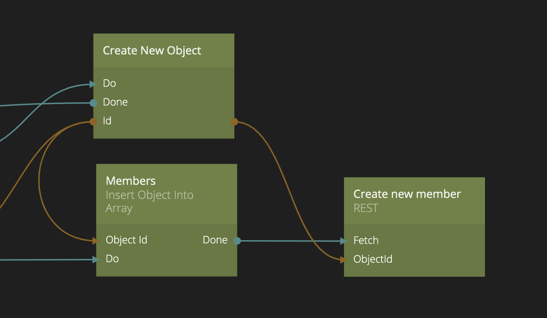The width and height of the screenshot is (547, 318).
Task: Click the ObjectId label in Create new member
Action: (x=373, y=259)
